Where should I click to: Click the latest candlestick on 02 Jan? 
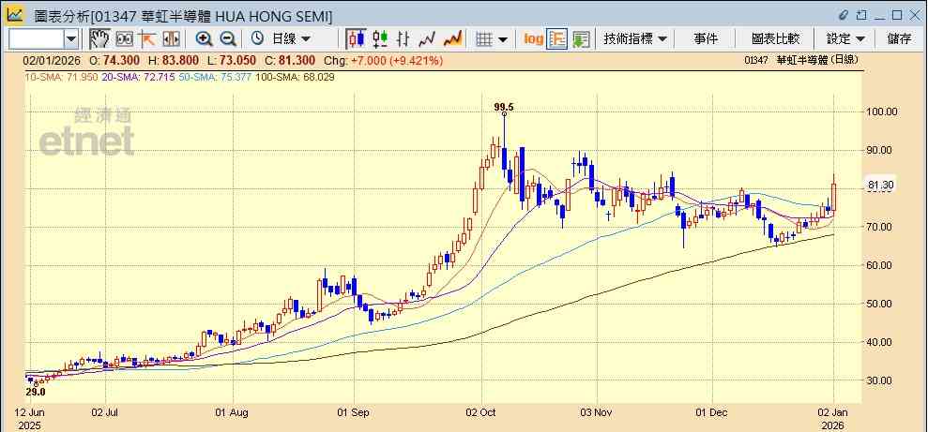click(x=834, y=197)
